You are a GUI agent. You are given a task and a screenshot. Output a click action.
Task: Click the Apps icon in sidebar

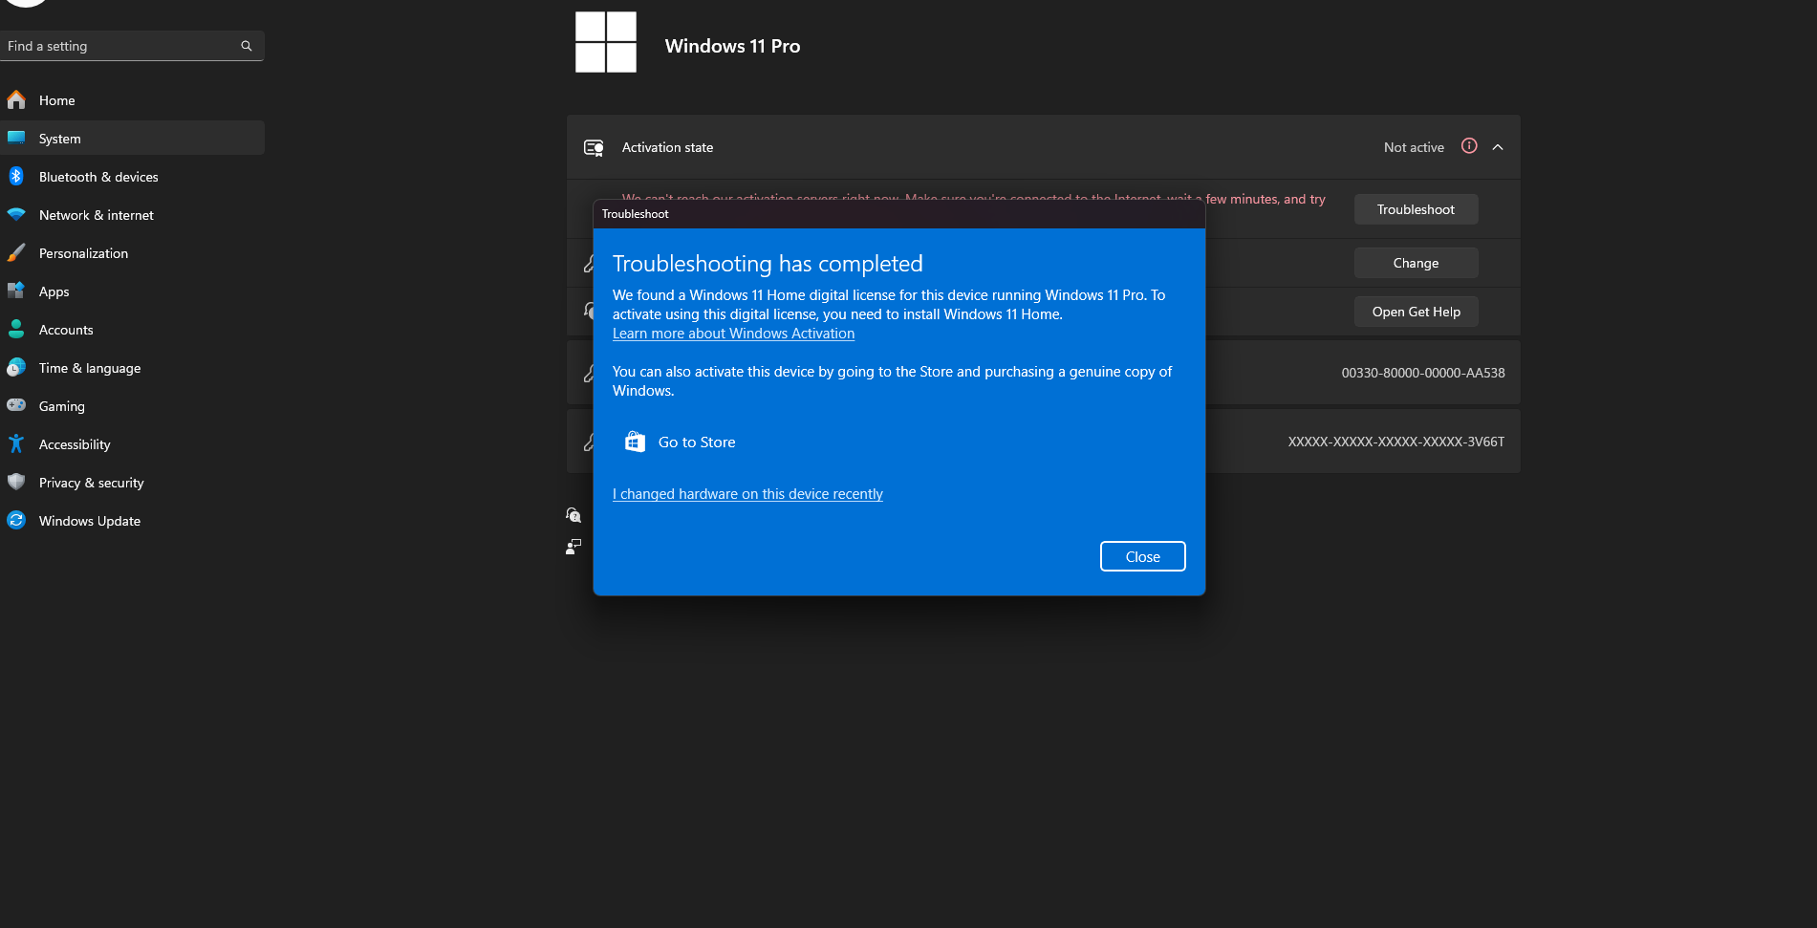(x=16, y=291)
